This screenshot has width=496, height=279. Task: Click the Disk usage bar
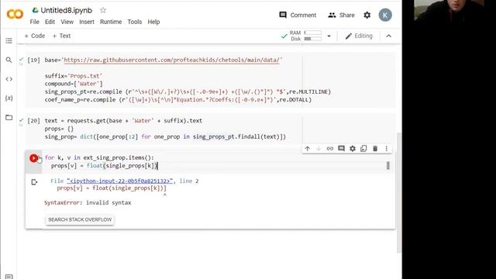pyautogui.click(x=312, y=39)
